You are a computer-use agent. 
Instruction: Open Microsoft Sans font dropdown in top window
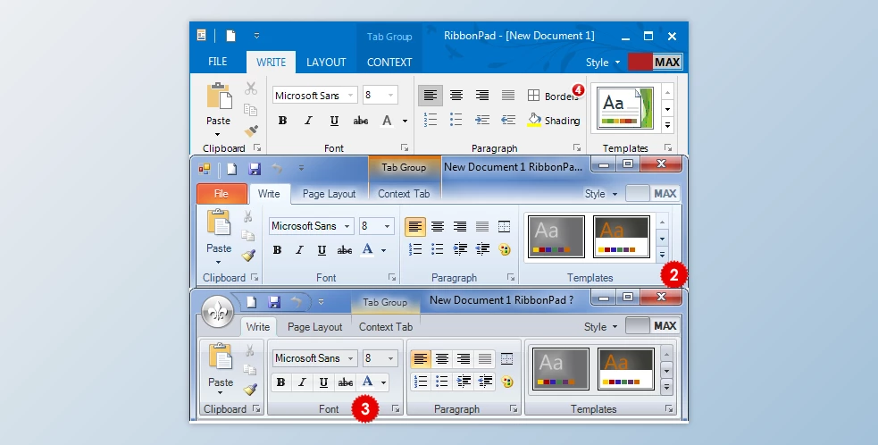coord(351,96)
